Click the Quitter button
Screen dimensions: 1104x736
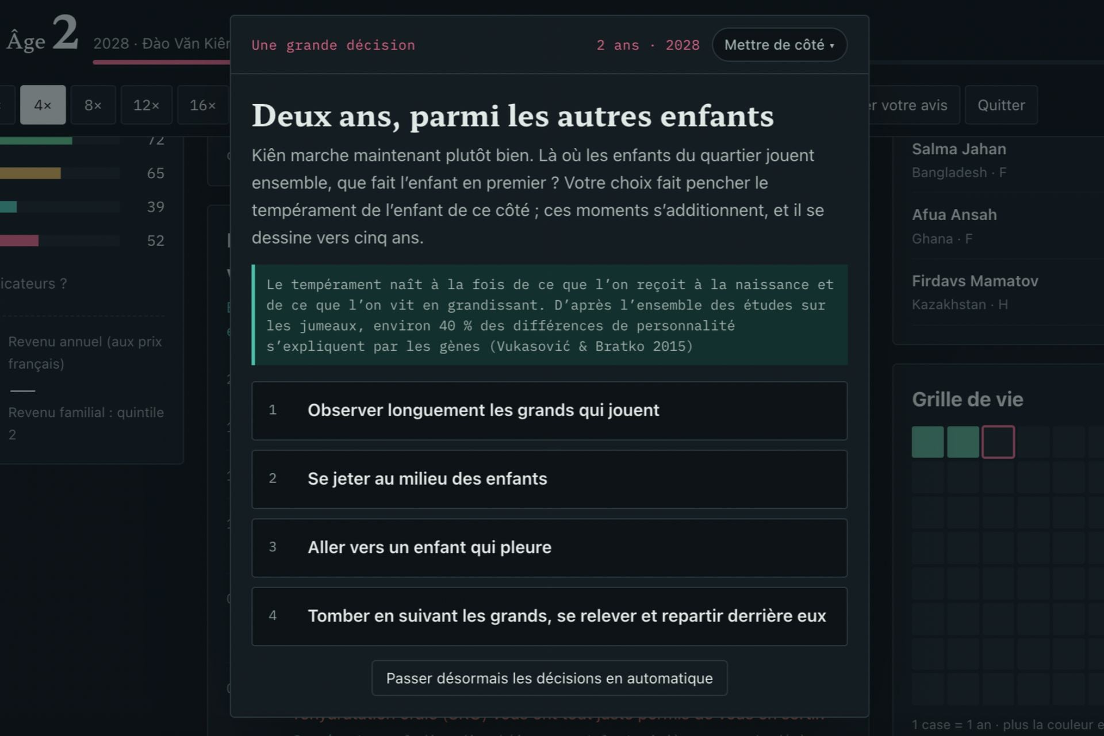(x=1001, y=105)
